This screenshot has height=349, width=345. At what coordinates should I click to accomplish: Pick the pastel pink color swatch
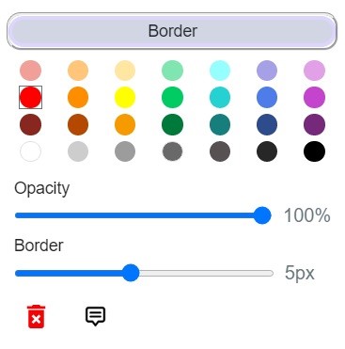coord(30,71)
